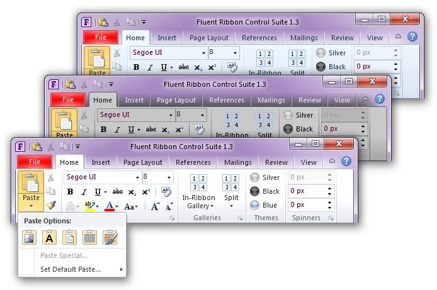Click Bold in the front window

[71, 192]
